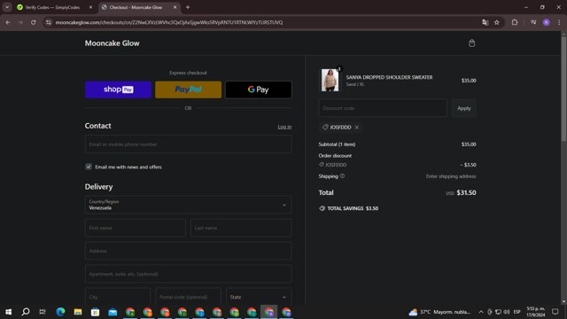
Task: Open the Mail app from the taskbar
Action: 113,312
